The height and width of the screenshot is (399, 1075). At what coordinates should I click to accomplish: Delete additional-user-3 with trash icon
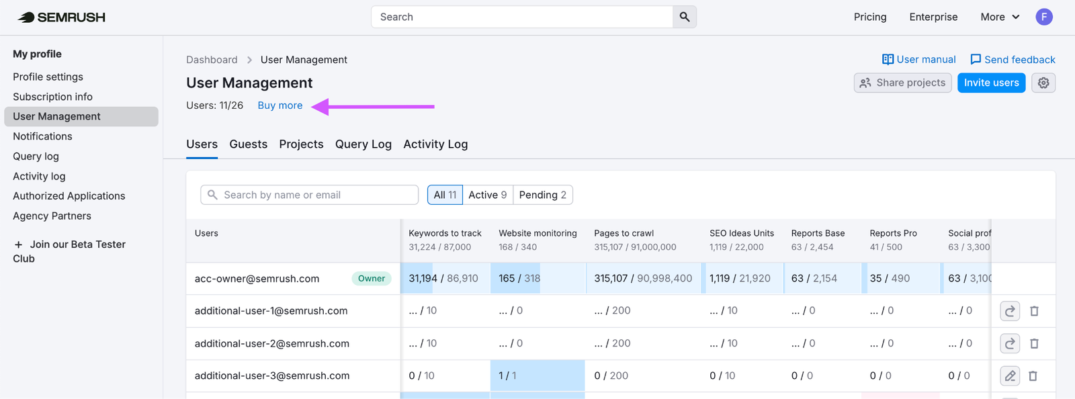pos(1033,375)
